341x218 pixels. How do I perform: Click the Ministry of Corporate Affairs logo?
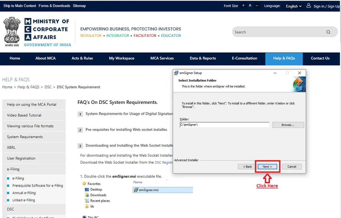pyautogui.click(x=47, y=32)
